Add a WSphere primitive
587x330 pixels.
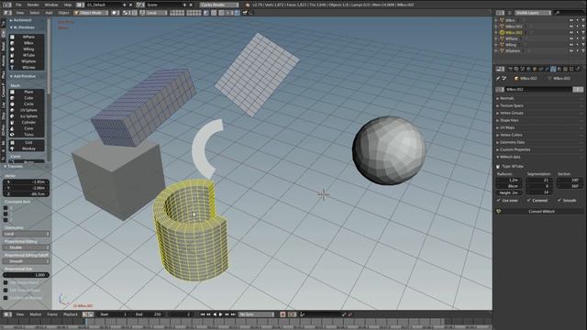[27, 61]
